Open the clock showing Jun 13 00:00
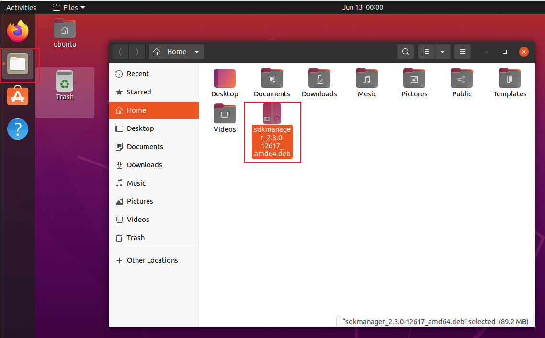 click(363, 7)
